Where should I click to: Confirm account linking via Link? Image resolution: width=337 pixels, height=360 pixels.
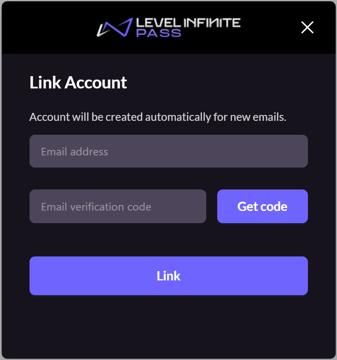tap(169, 276)
